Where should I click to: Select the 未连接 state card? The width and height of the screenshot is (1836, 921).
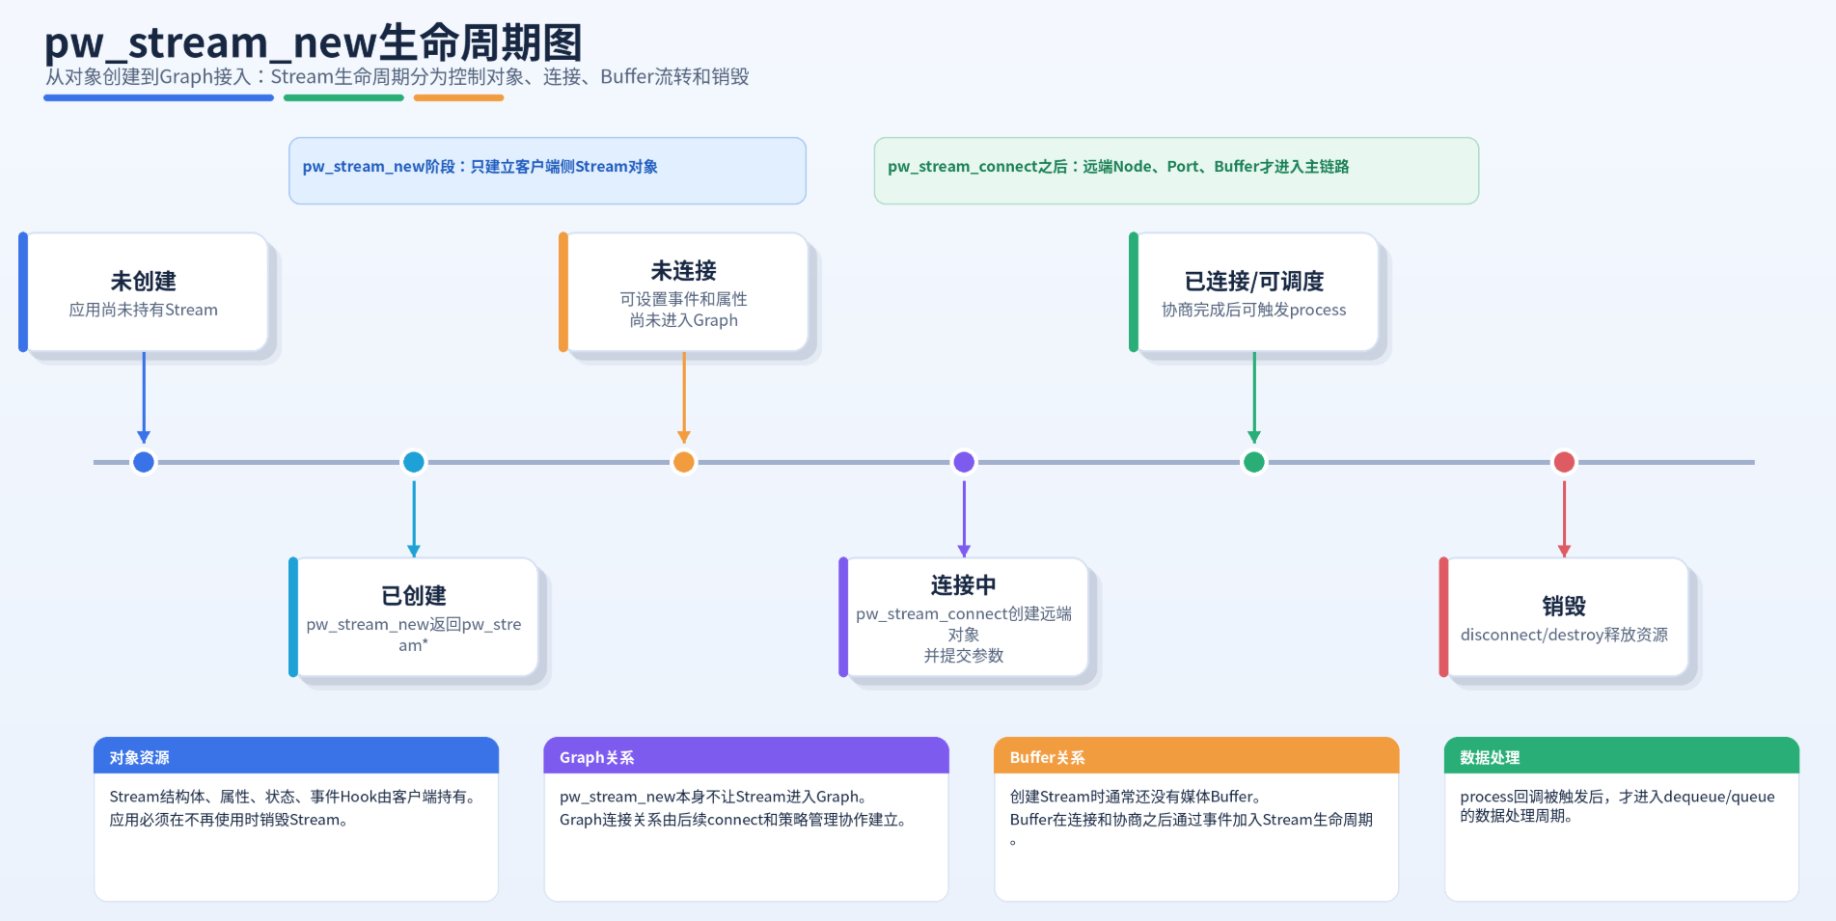pyautogui.click(x=684, y=292)
